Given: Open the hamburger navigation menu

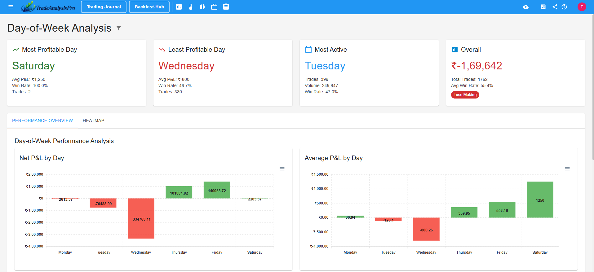Looking at the screenshot, I should click(11, 7).
